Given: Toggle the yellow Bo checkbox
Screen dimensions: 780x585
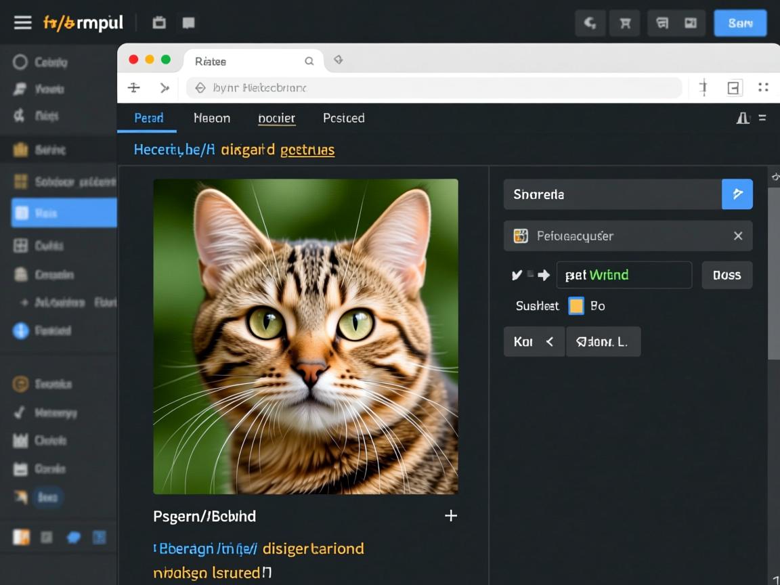Looking at the screenshot, I should [x=576, y=306].
